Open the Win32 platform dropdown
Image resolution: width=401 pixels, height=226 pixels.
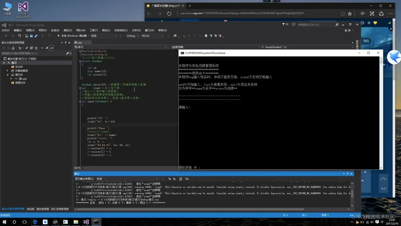pos(152,36)
